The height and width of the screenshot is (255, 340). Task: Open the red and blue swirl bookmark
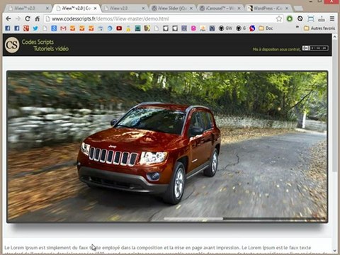(x=252, y=28)
